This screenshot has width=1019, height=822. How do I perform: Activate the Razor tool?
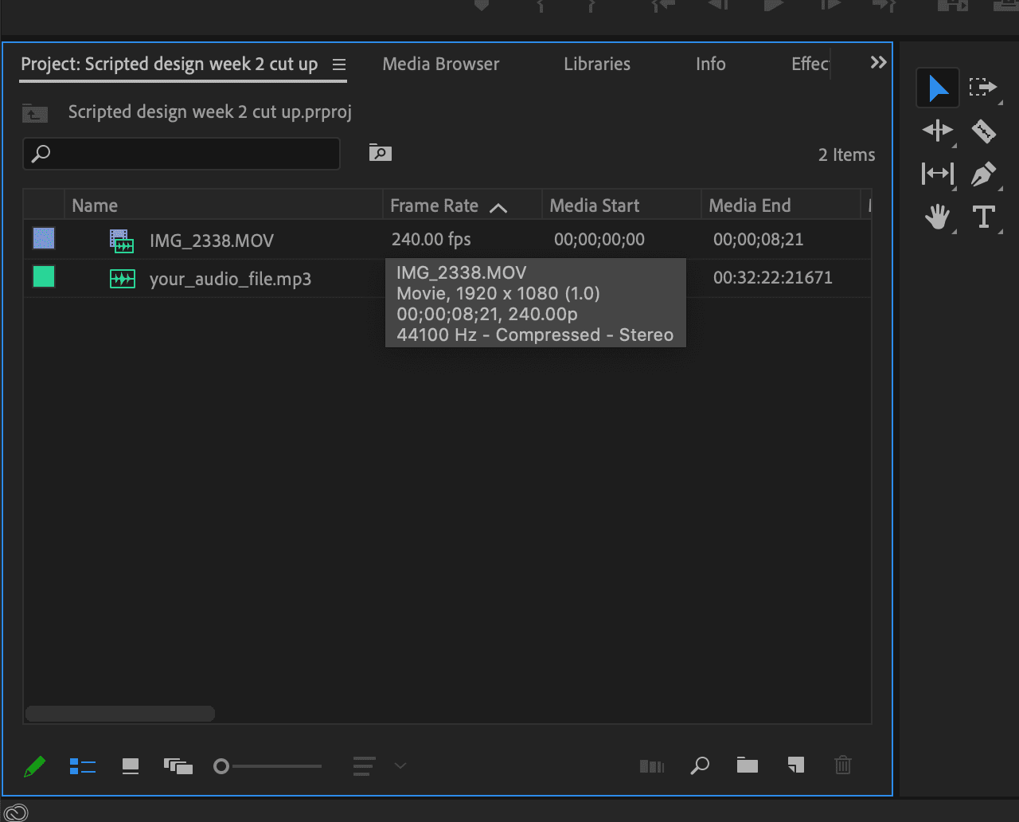[x=984, y=131]
